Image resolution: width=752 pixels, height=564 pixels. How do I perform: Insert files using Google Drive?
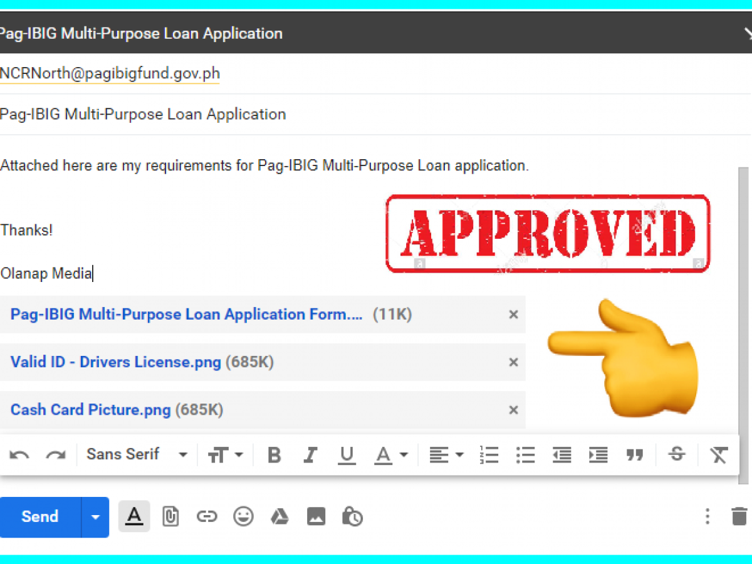coord(279,516)
